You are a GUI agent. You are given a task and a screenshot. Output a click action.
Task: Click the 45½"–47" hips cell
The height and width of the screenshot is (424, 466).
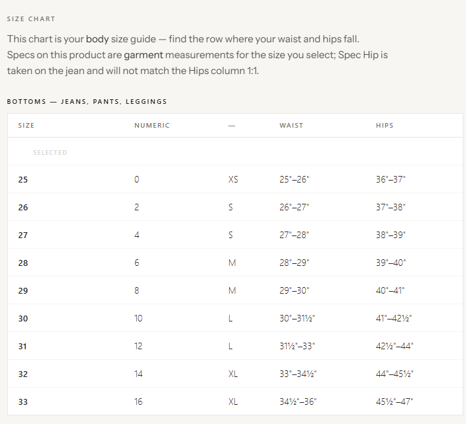[x=395, y=402]
